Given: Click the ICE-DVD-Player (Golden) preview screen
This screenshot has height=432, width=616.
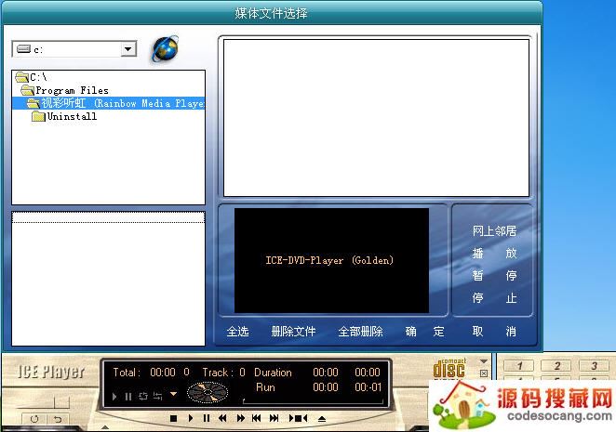Looking at the screenshot, I should tap(331, 260).
